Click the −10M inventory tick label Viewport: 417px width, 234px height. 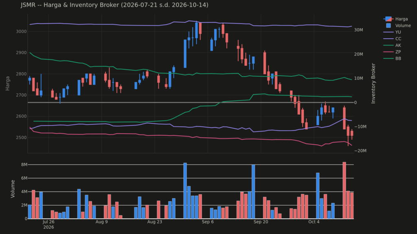click(360, 127)
